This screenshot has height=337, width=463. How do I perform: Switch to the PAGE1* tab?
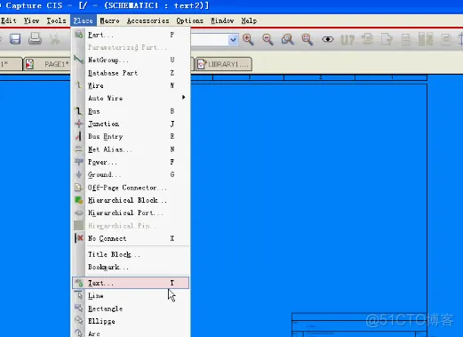(x=47, y=64)
